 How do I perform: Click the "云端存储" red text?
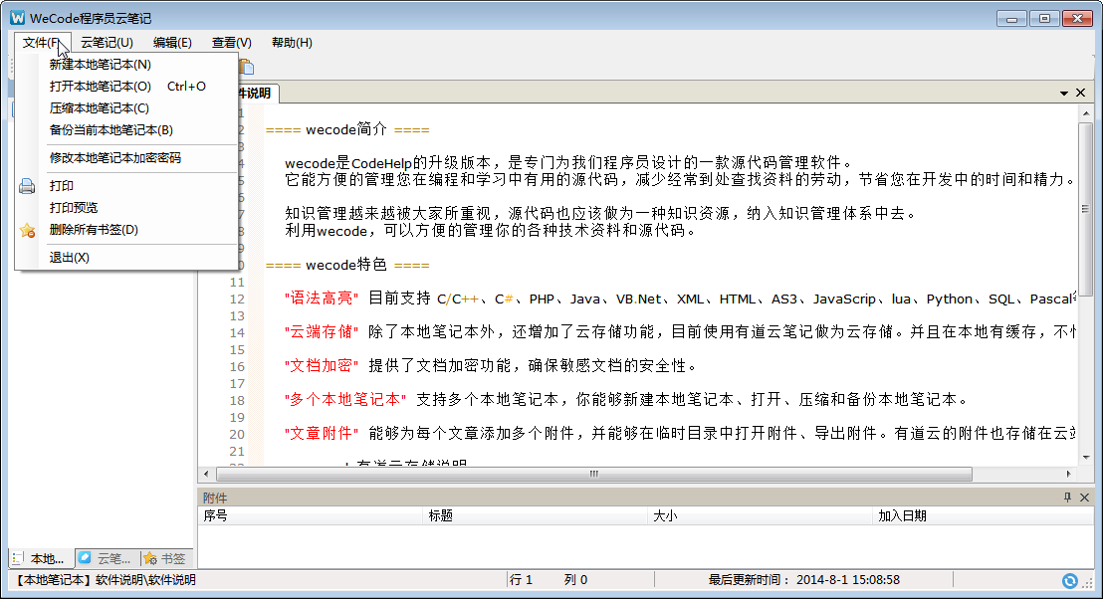322,332
